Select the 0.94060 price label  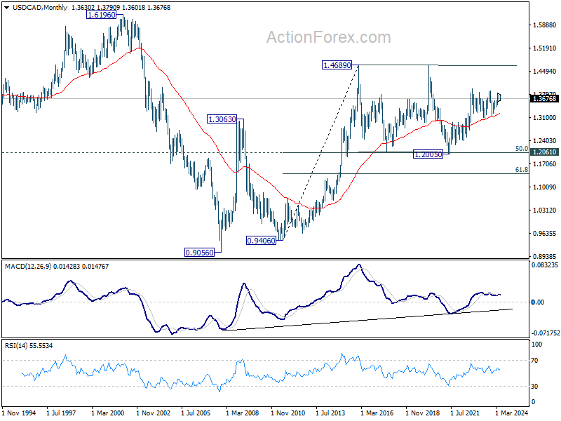point(262,241)
